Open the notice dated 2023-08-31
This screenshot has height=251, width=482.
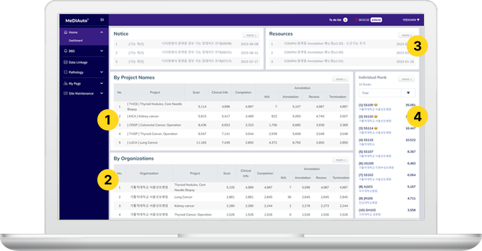coord(187,53)
